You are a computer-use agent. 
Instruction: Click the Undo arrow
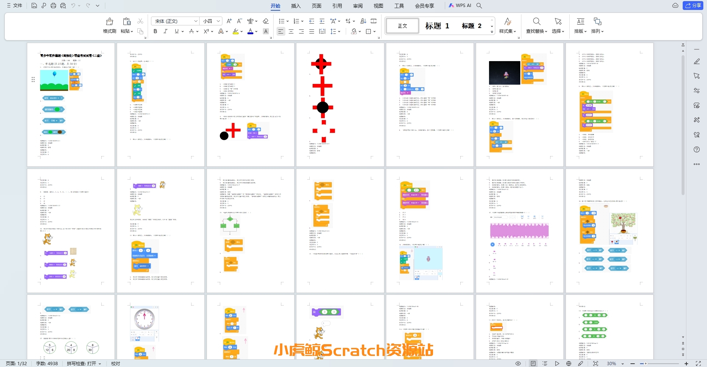point(73,6)
